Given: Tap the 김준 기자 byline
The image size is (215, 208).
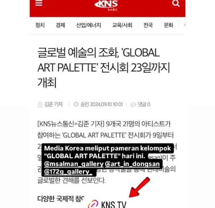Looking at the screenshot, I should [54, 104].
